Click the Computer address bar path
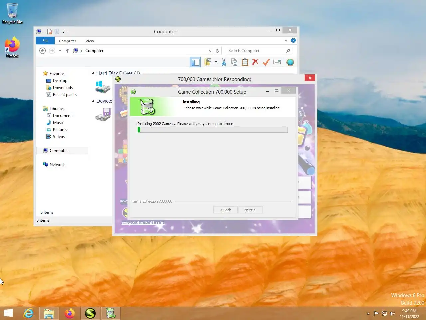Screen dimensions: 426x320 [94, 51]
